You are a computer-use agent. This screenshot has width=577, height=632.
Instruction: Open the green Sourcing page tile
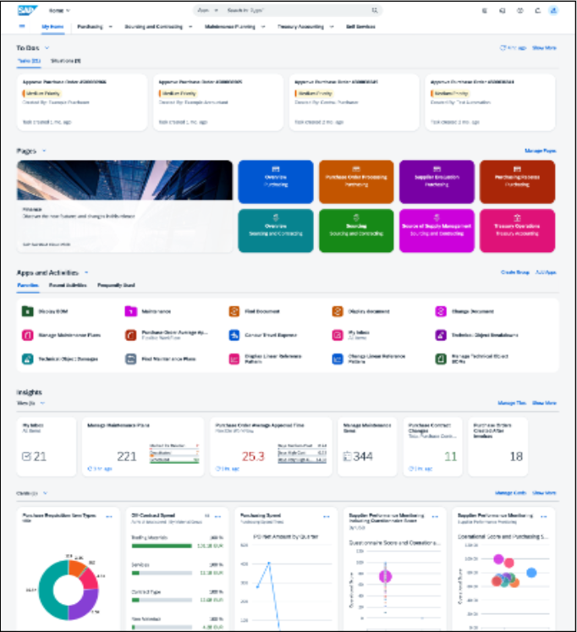coord(356,231)
